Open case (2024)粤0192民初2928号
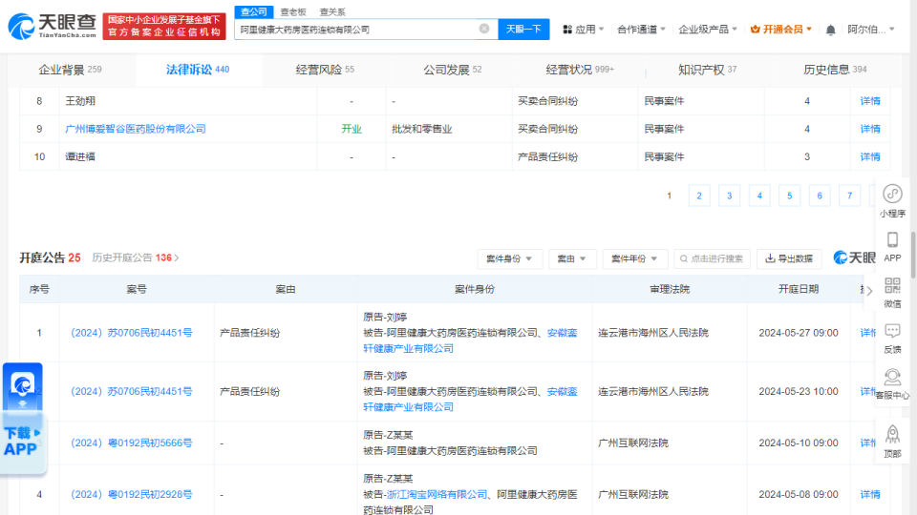 point(132,494)
